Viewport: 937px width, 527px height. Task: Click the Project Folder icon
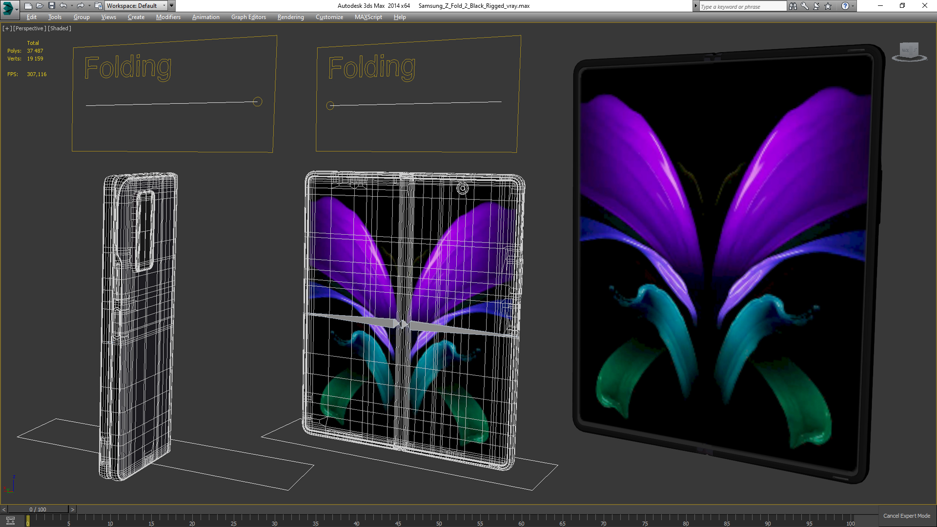tap(98, 6)
